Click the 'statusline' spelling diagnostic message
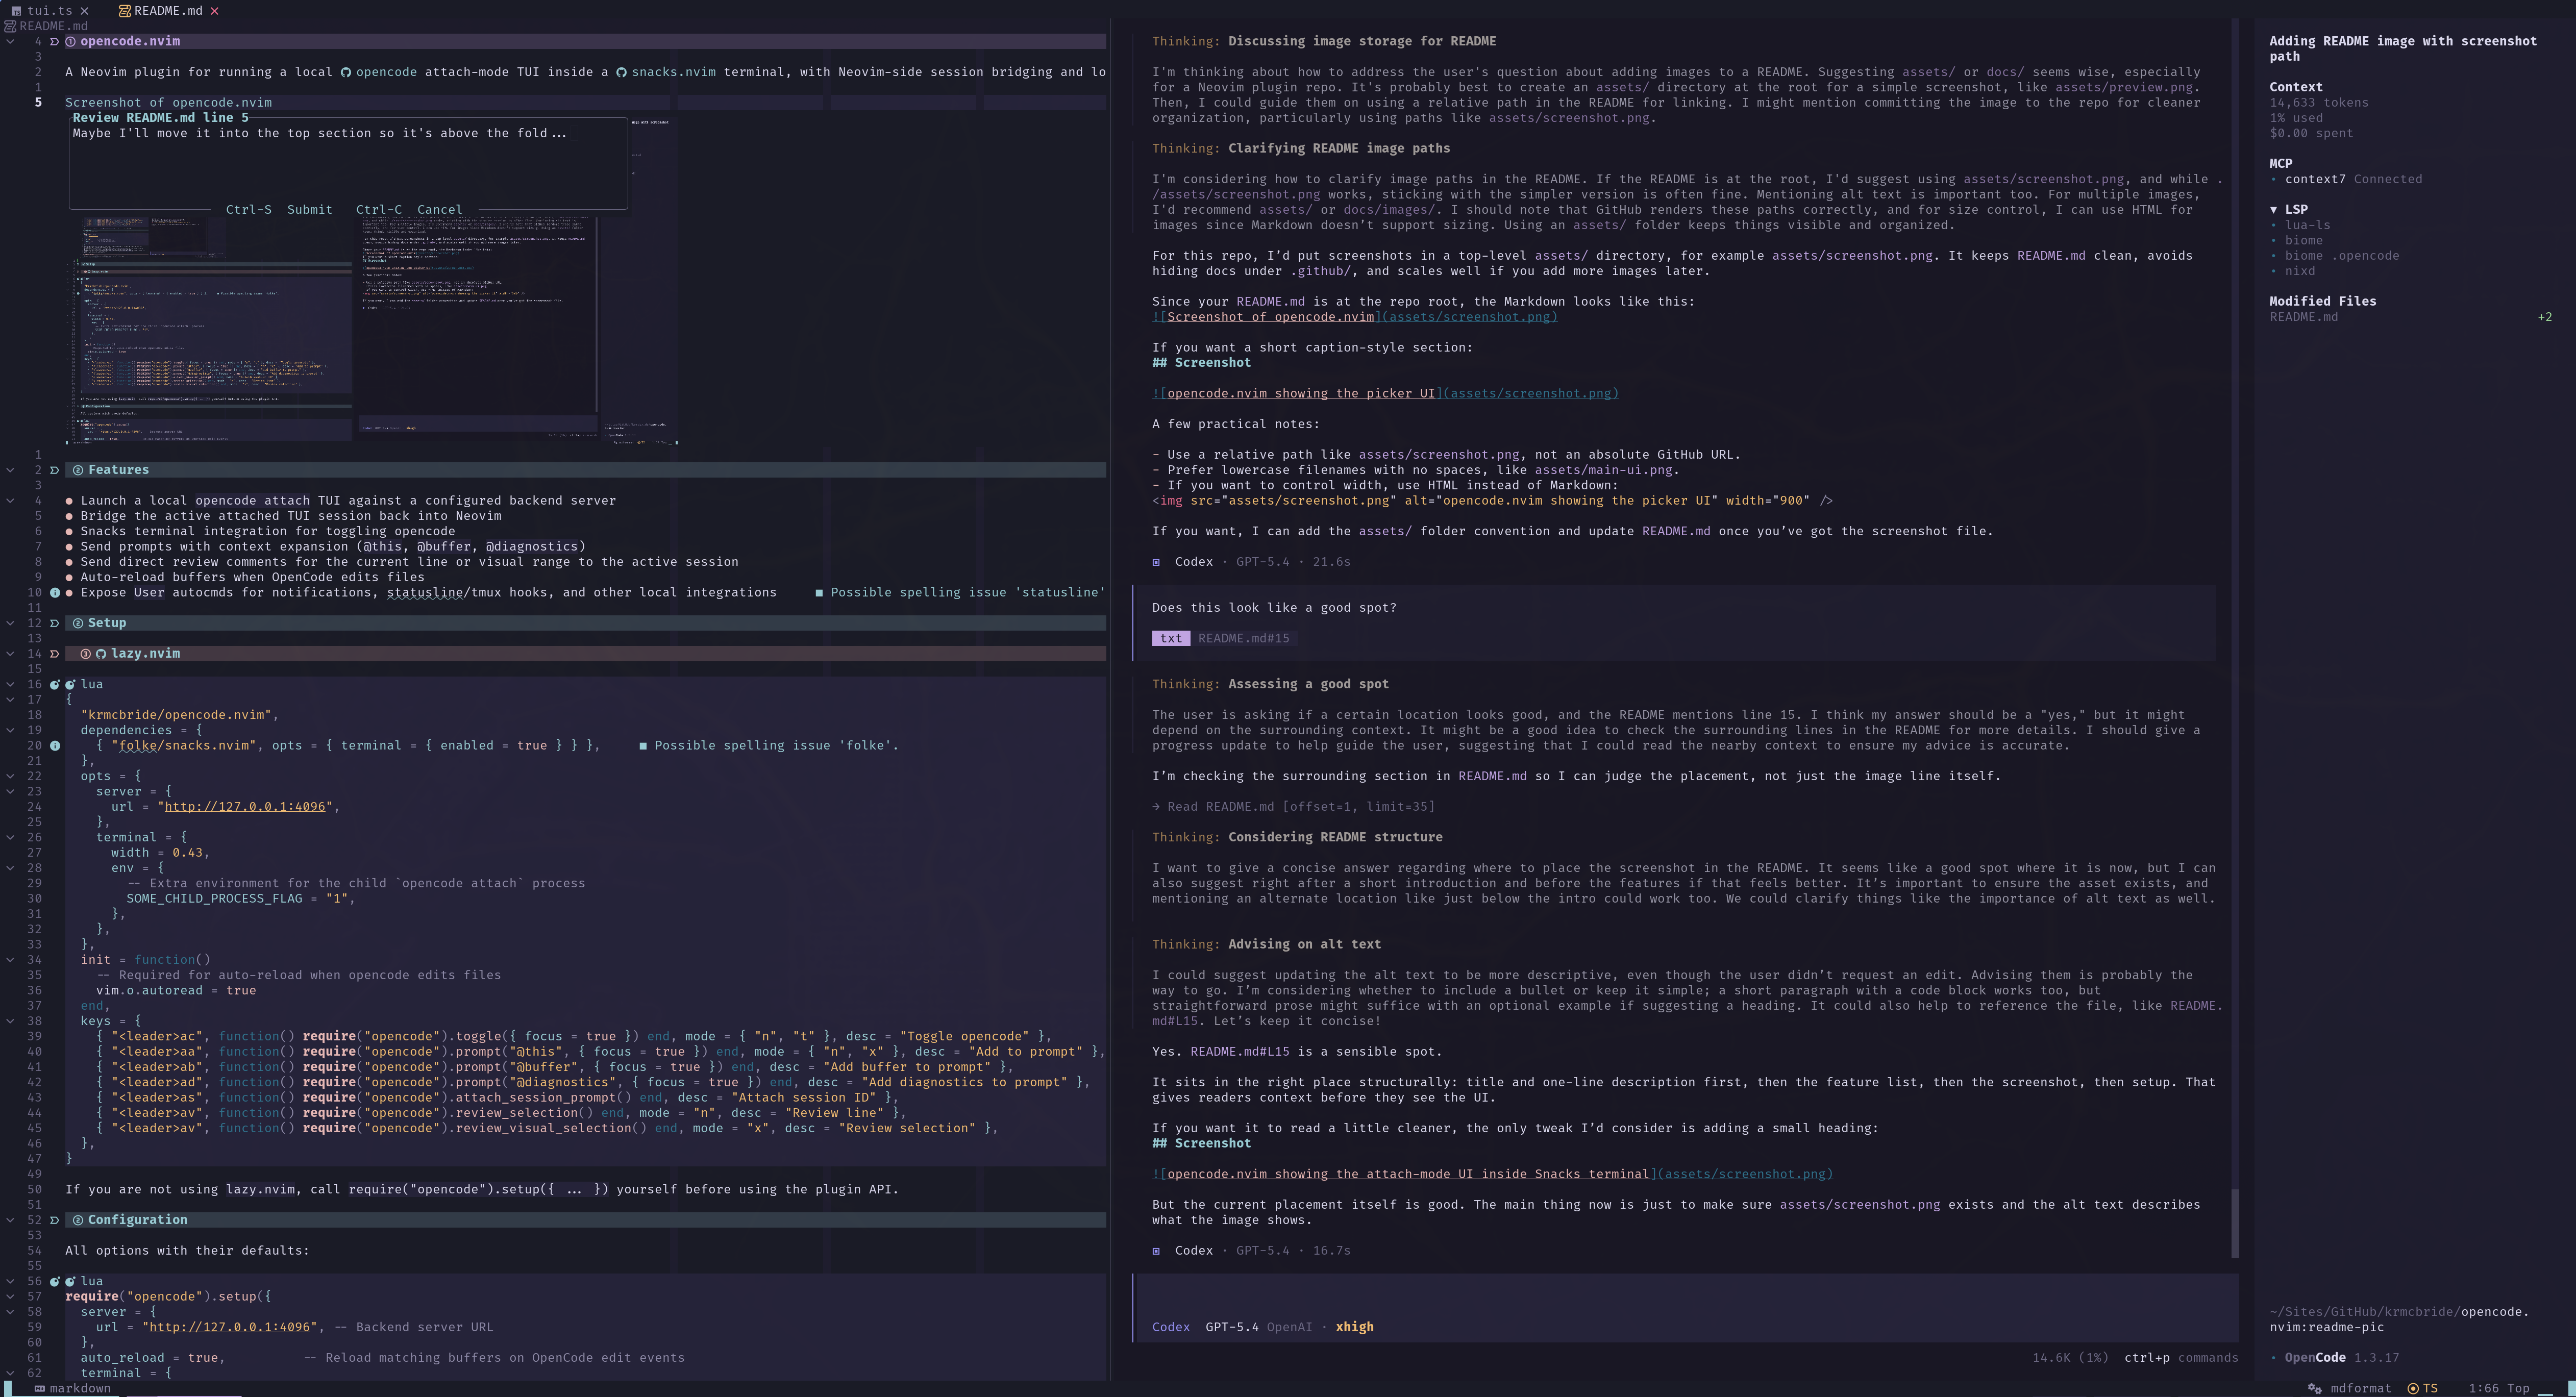This screenshot has height=1397, width=2576. (960, 592)
